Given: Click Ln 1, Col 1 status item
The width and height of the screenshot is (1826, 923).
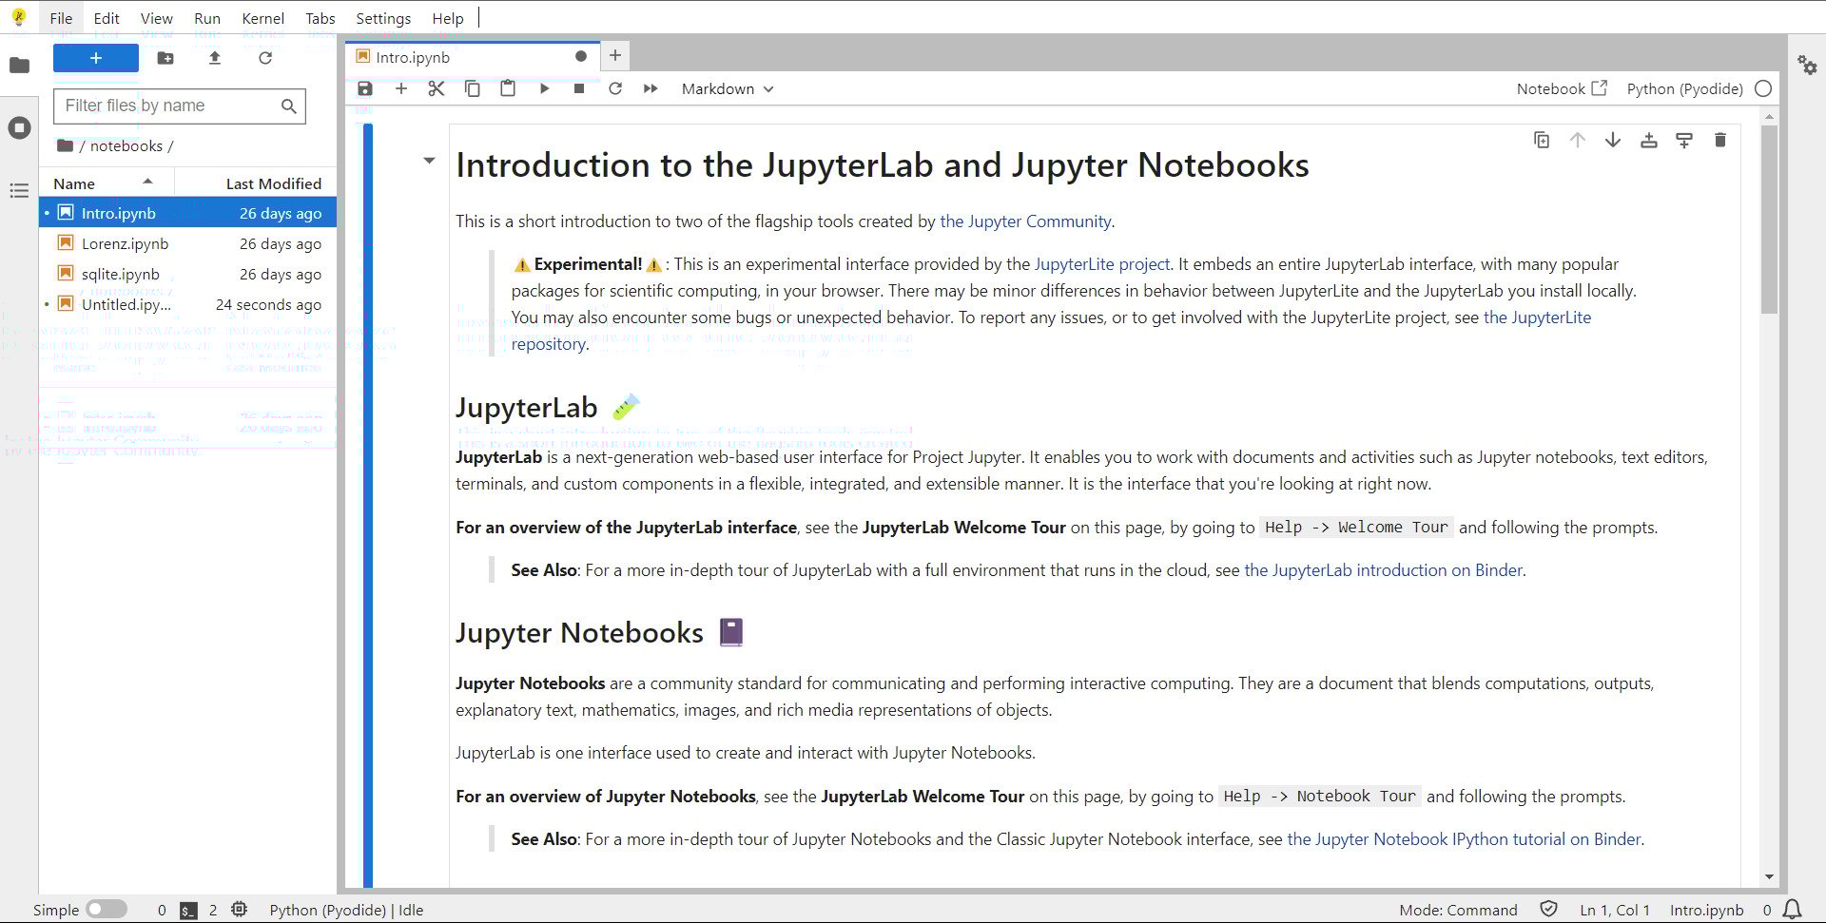Looking at the screenshot, I should [x=1615, y=911].
